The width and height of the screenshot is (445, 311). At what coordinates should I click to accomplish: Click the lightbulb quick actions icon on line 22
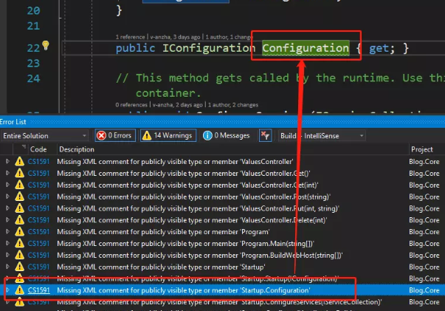point(46,45)
